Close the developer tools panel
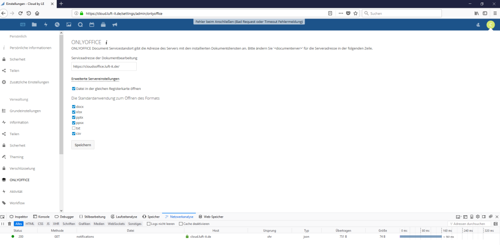This screenshot has width=500, height=245. (x=497, y=217)
